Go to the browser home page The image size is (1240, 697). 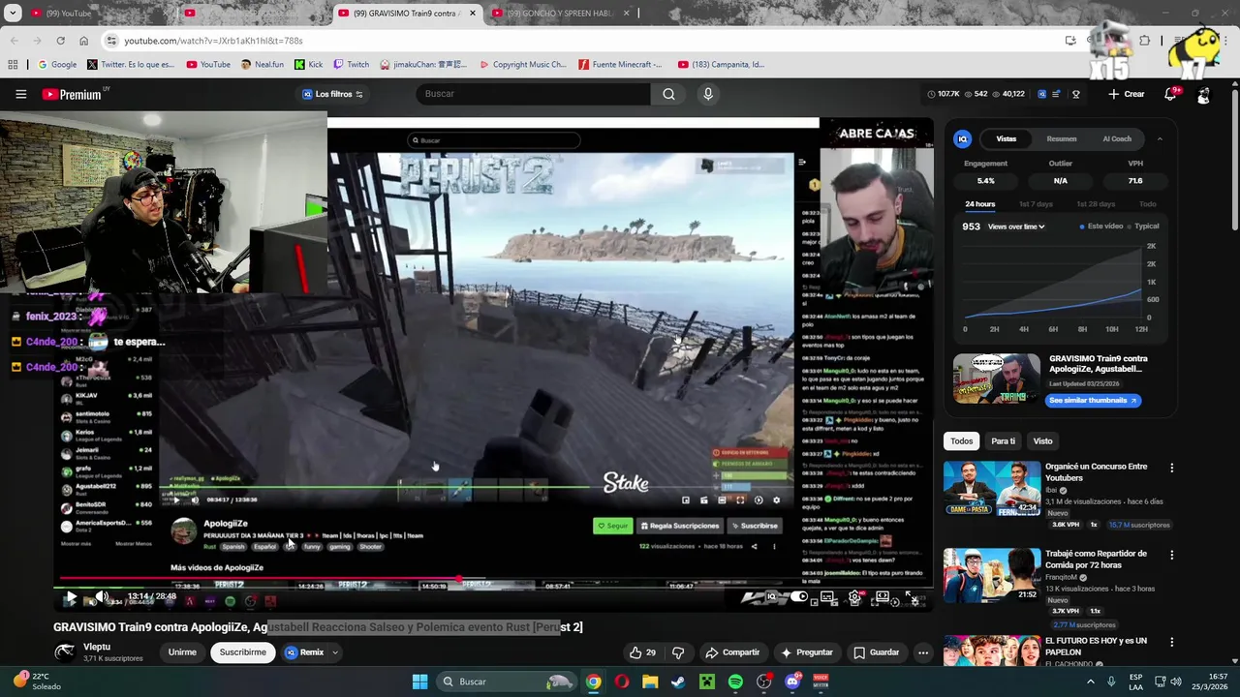click(x=84, y=41)
